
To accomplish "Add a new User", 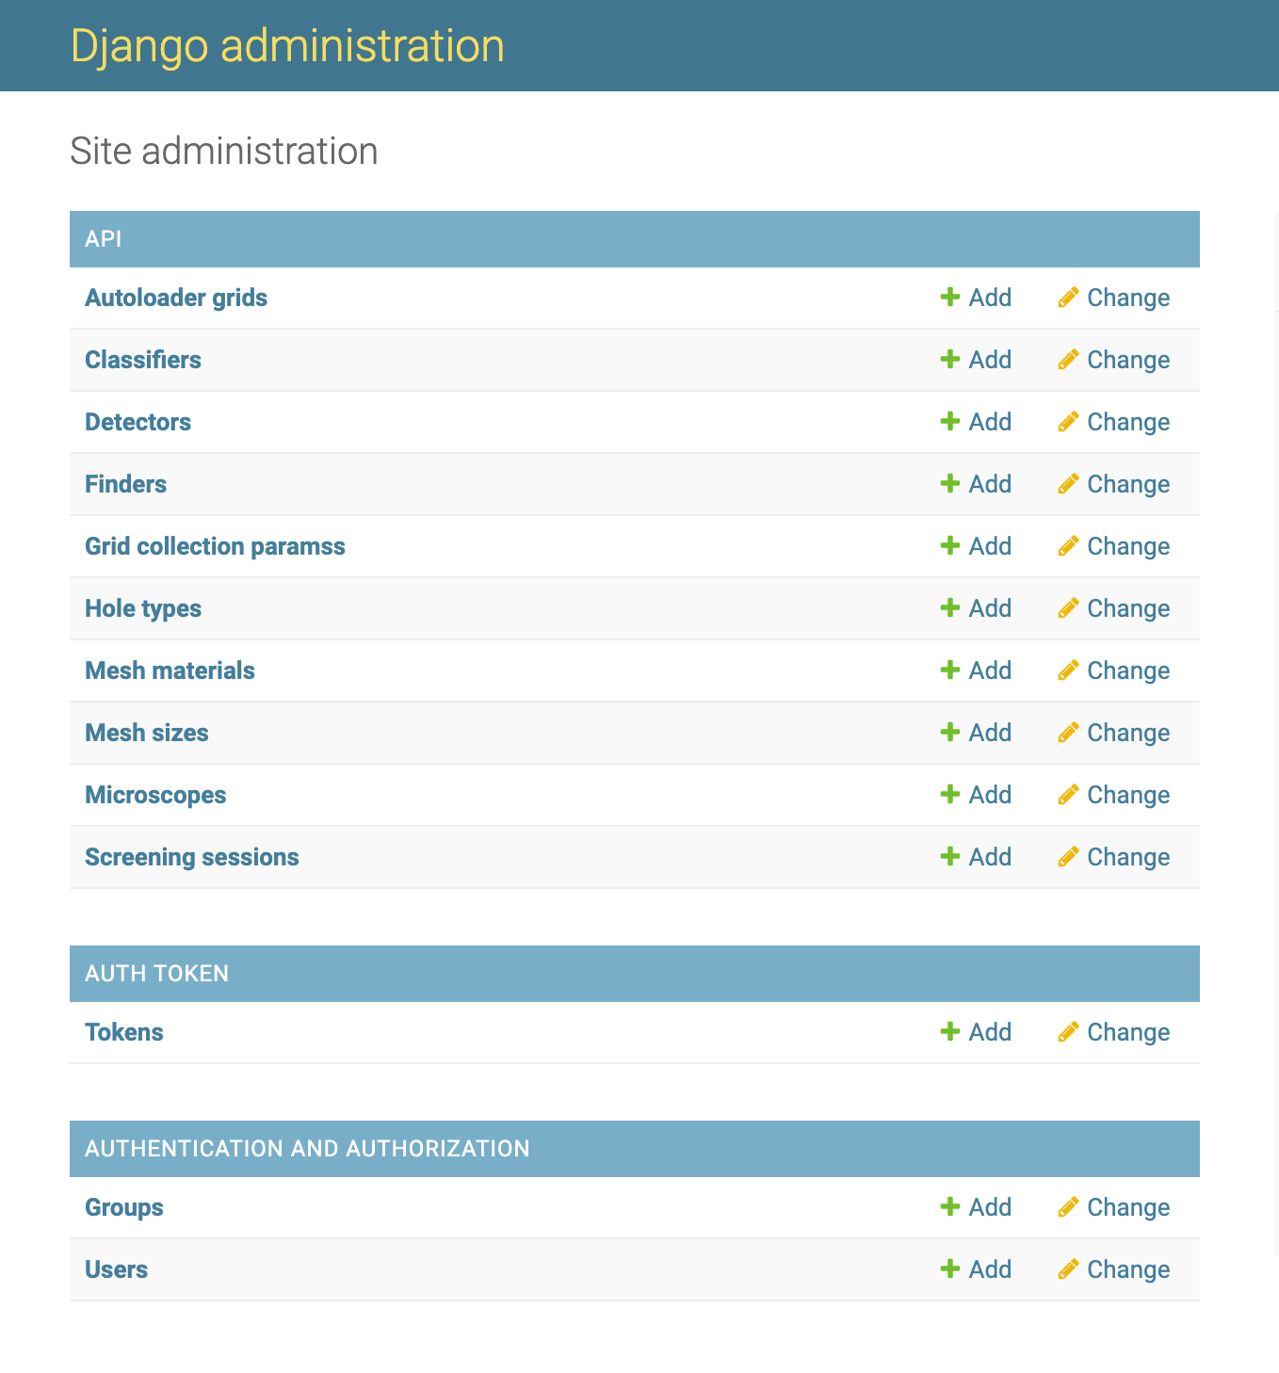I will 976,1269.
